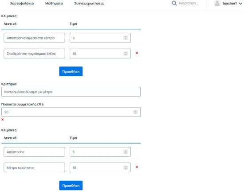Image resolution: width=244 pixels, height=194 pixels.
Task: Adjust the stepper for Απόσταση ανάμεσα στα κέντρα value
Action: 126,38
